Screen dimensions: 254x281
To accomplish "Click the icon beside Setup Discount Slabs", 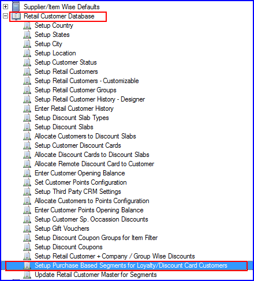I will pos(27,127).
